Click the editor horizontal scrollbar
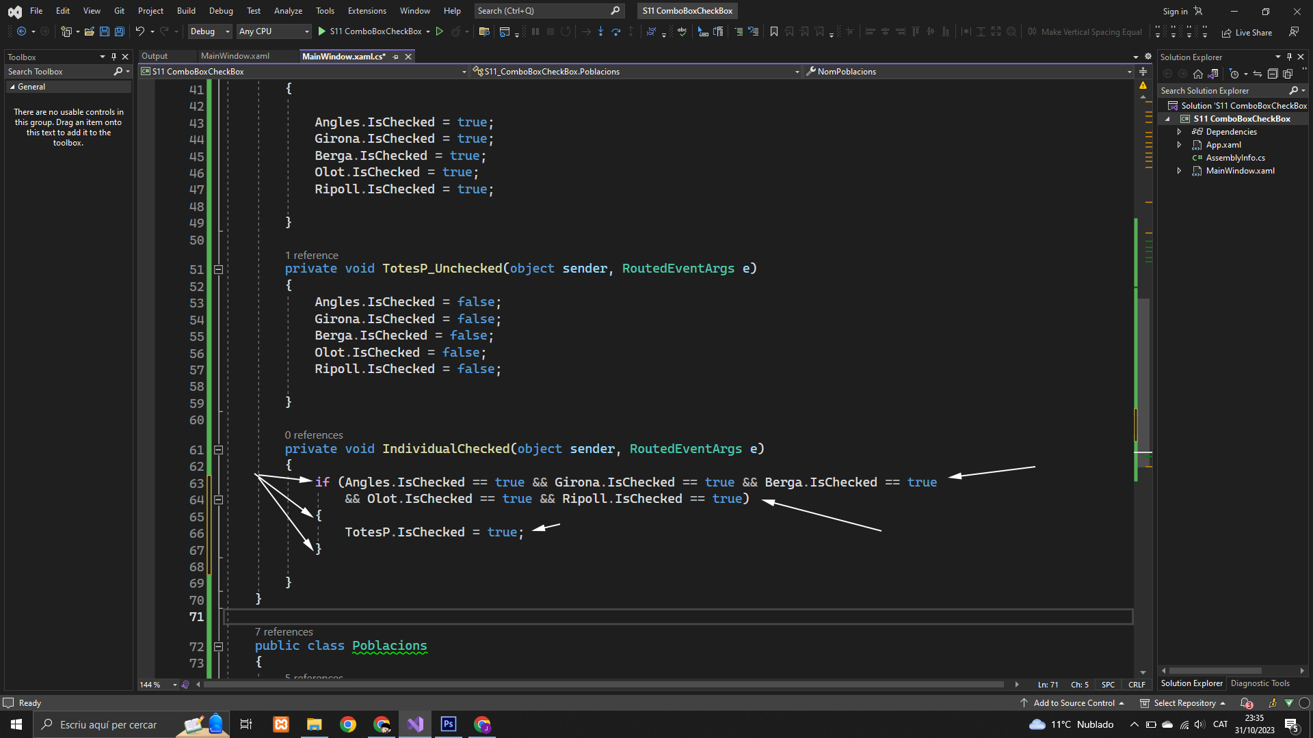1313x738 pixels. 602,684
